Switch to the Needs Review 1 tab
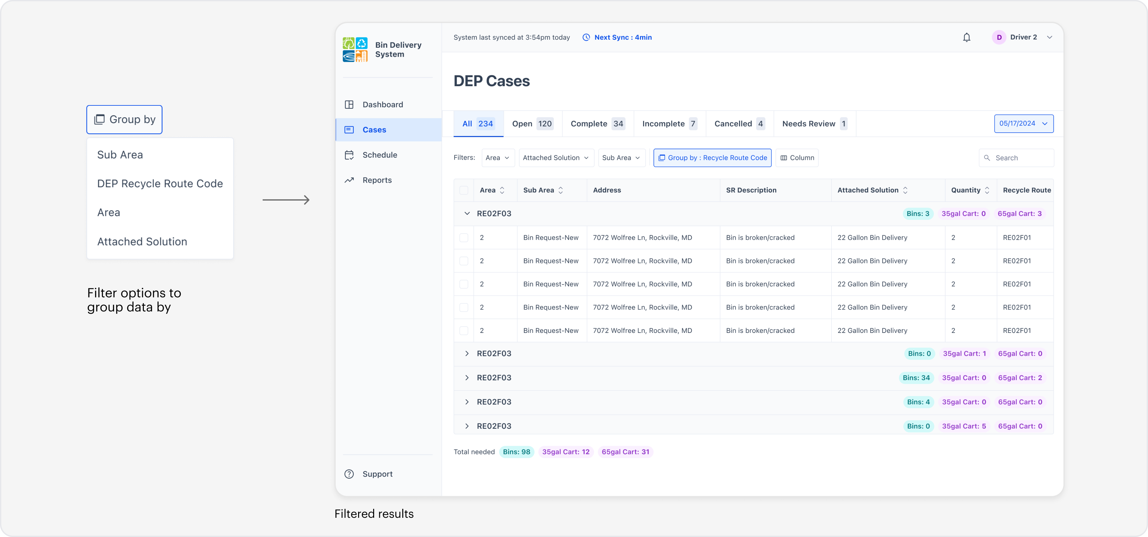 tap(815, 123)
